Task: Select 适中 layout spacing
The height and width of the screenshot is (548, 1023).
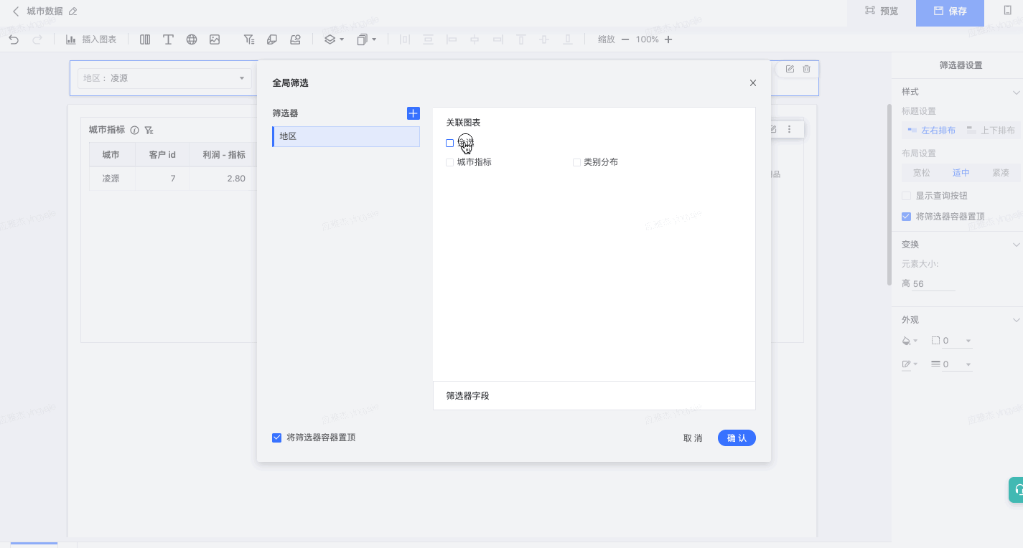Action: pos(961,173)
